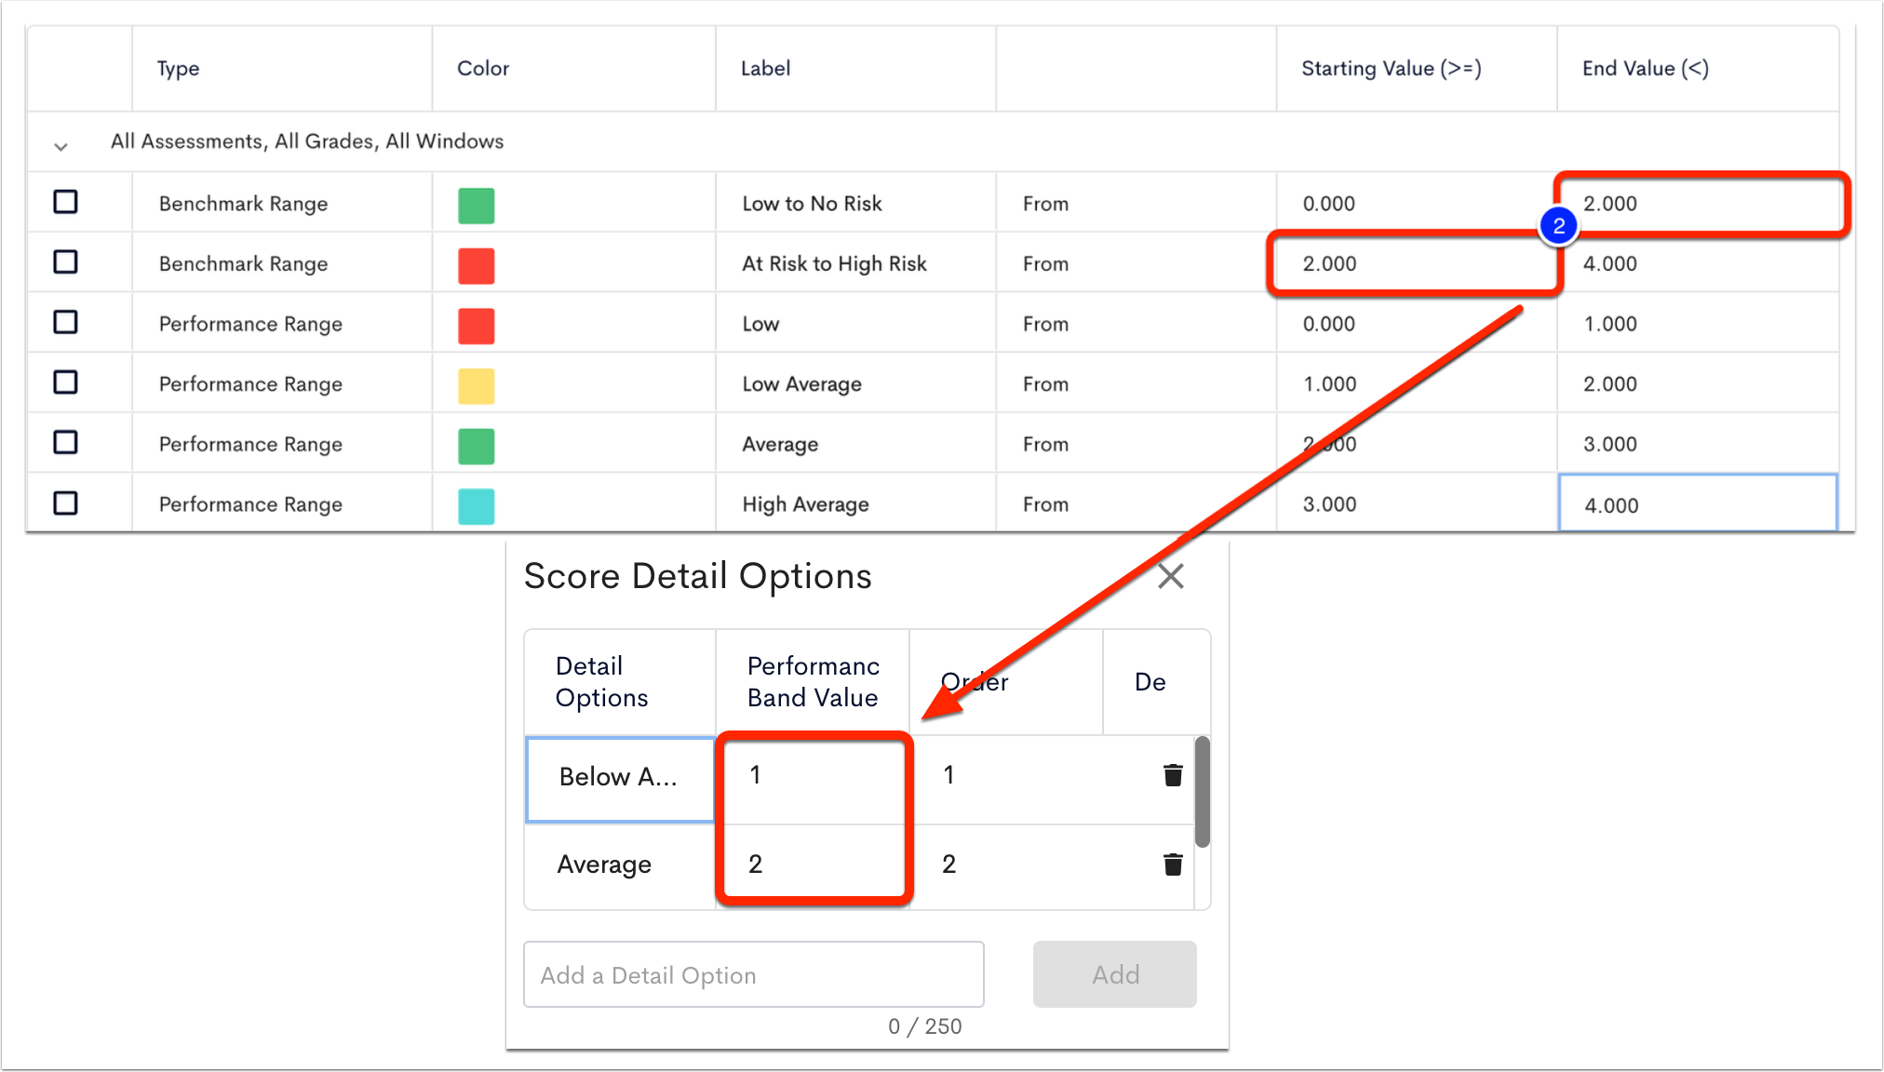The width and height of the screenshot is (1884, 1072).
Task: Click the Performance Band Value column header
Action: (x=812, y=682)
